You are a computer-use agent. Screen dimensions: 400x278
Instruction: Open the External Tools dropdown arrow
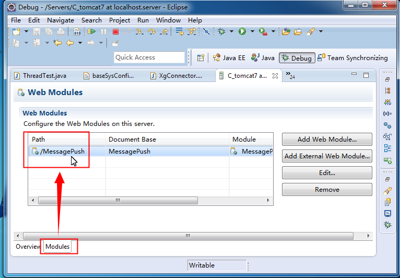click(273, 32)
